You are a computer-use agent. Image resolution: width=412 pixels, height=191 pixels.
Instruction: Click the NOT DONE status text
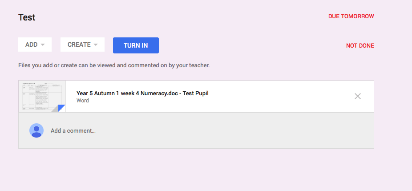(x=360, y=45)
